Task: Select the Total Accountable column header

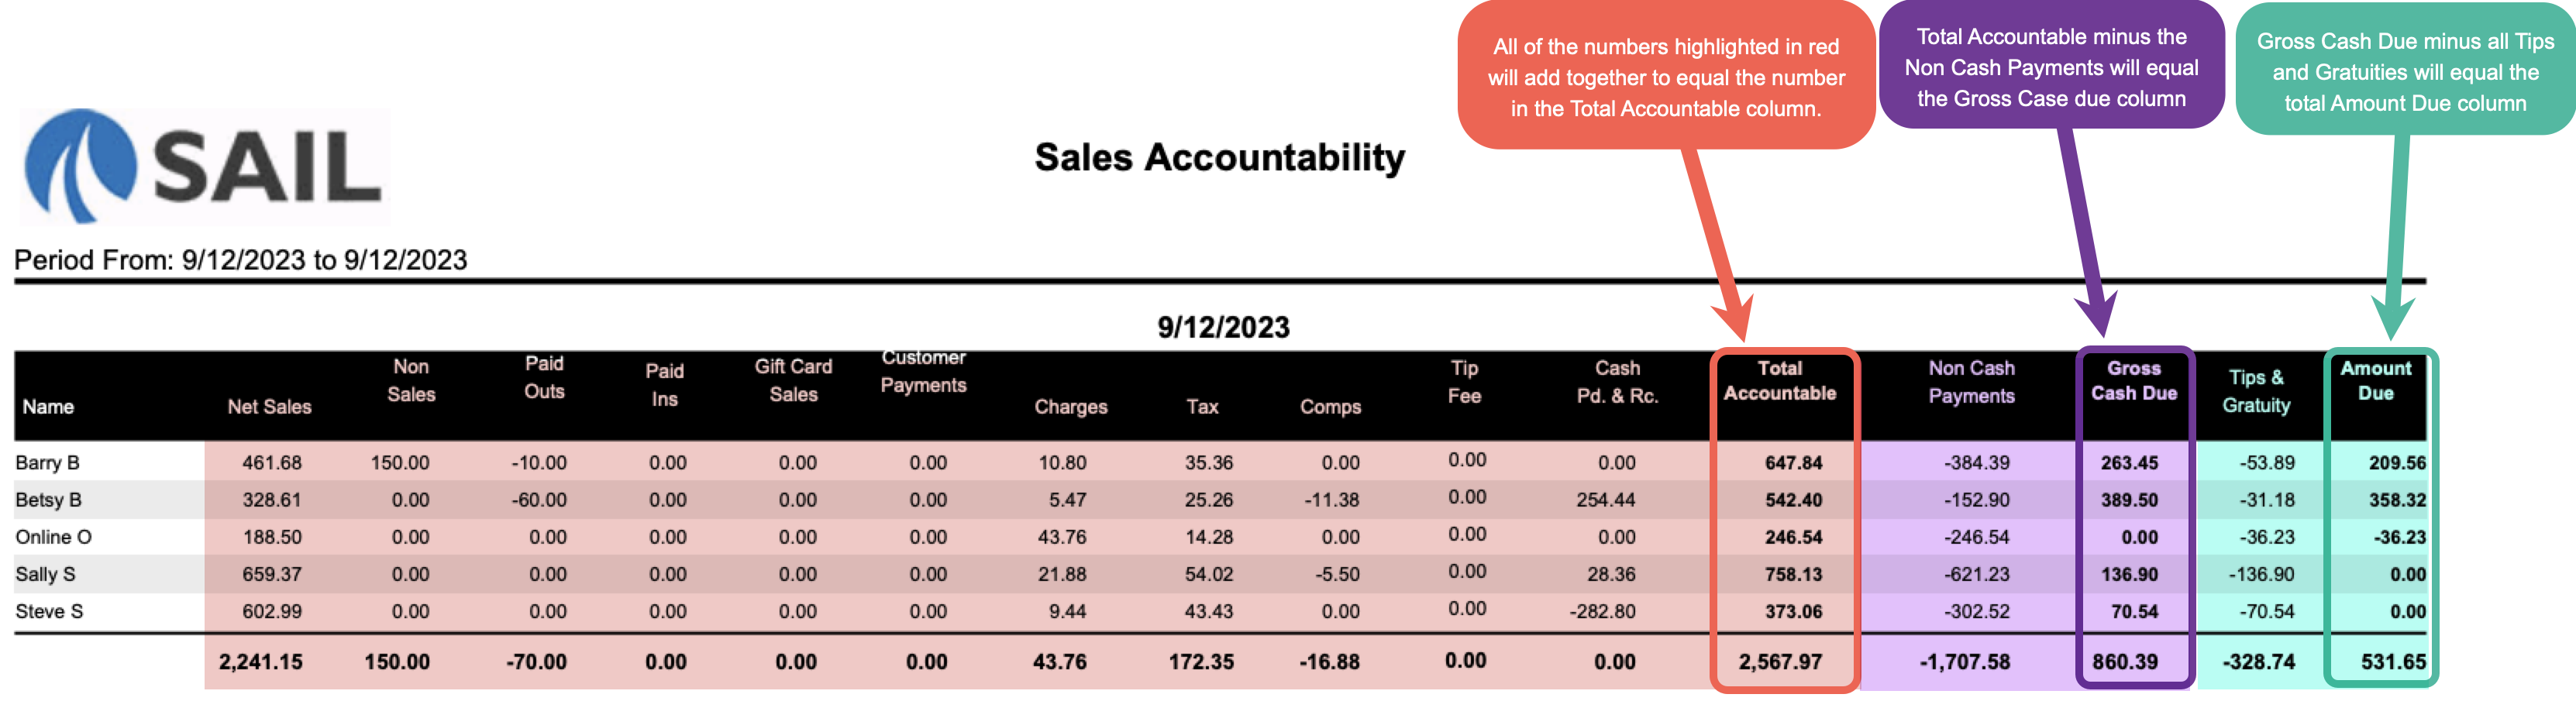Action: 1779,381
